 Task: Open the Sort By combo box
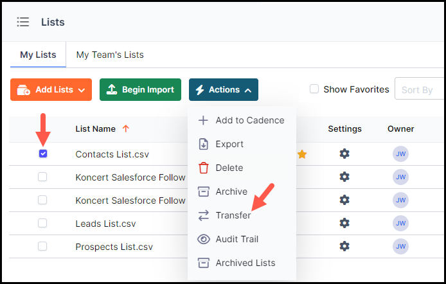pos(420,90)
